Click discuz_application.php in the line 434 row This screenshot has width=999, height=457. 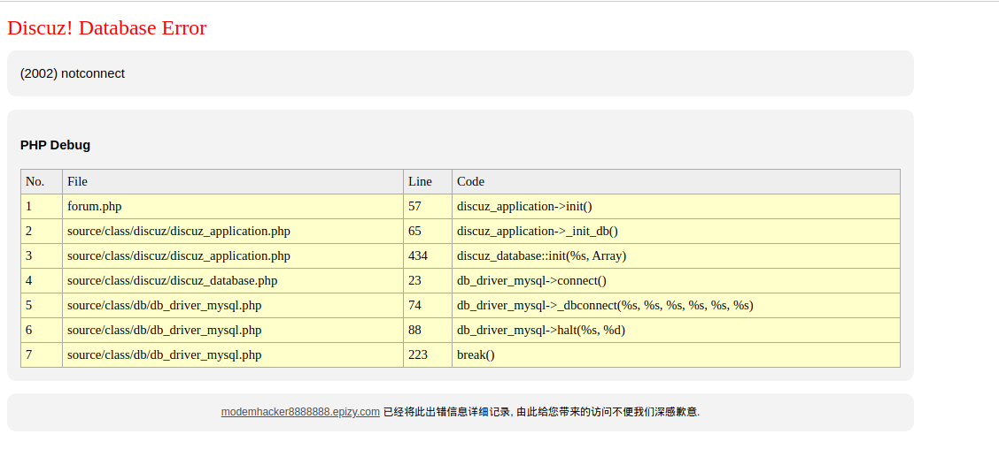tap(233, 256)
